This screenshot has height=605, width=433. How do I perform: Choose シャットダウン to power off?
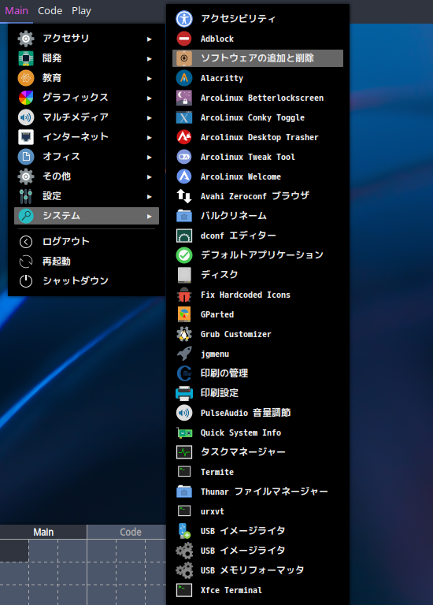[87, 281]
